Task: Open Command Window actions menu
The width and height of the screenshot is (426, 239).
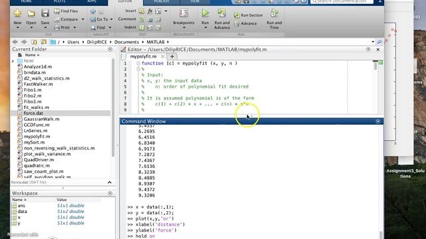Action: [x=378, y=121]
